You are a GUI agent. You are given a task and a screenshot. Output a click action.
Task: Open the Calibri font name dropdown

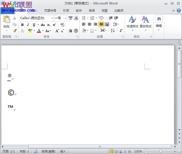tap(36, 18)
